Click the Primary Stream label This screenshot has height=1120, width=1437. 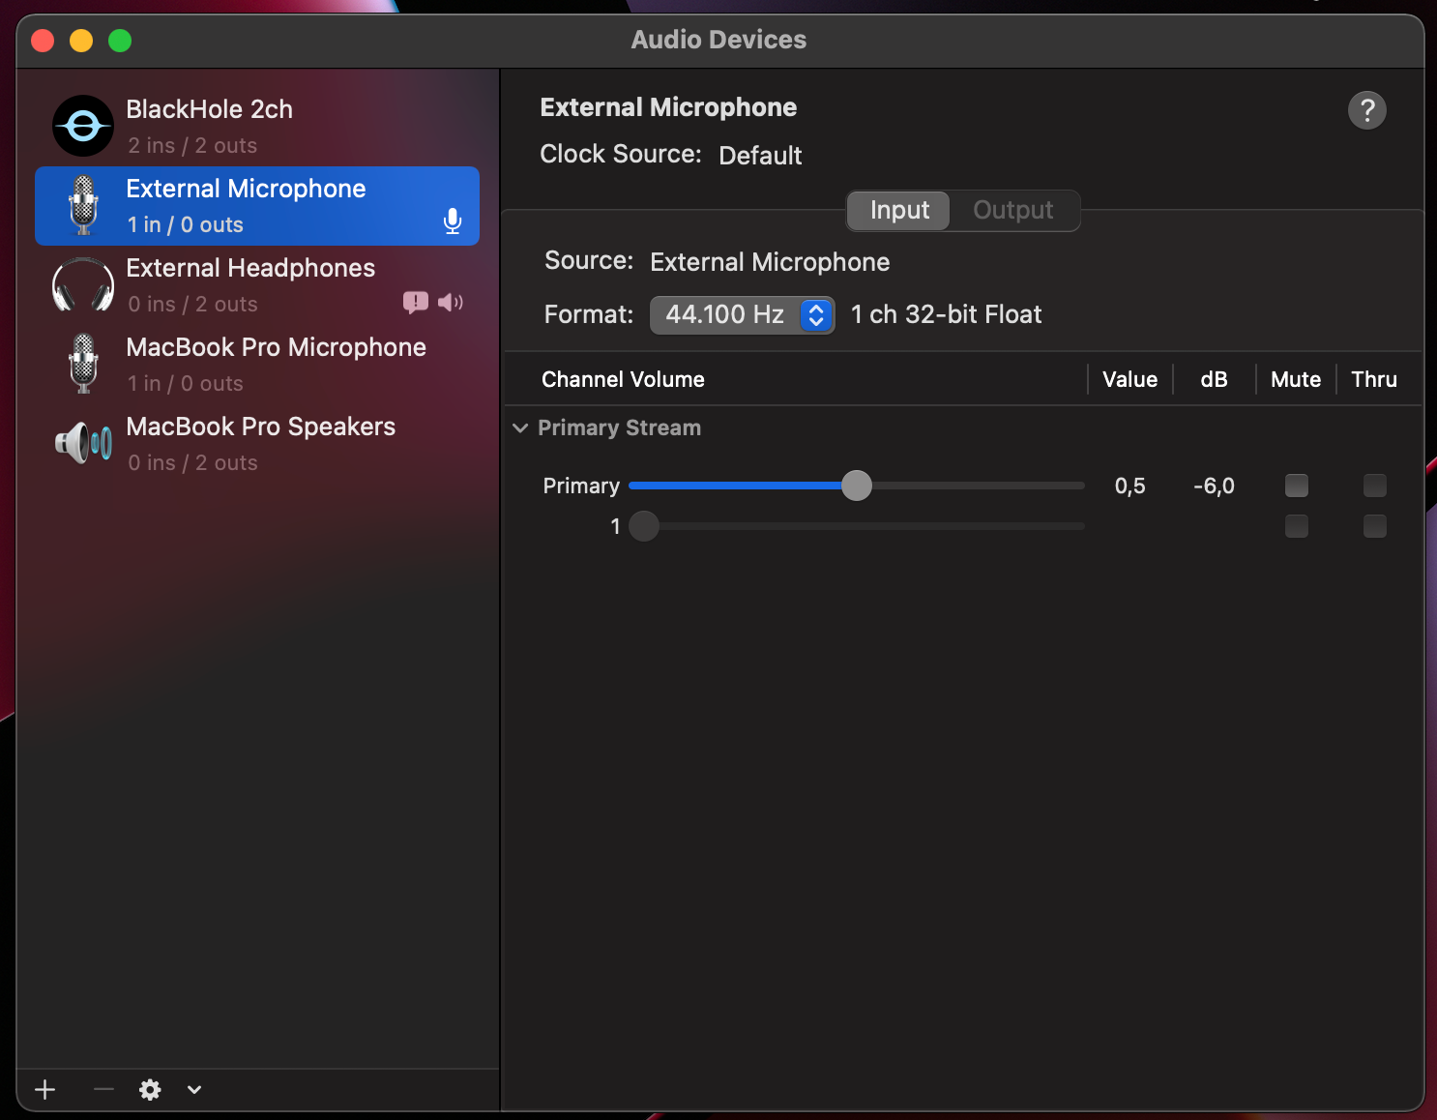pyautogui.click(x=619, y=427)
